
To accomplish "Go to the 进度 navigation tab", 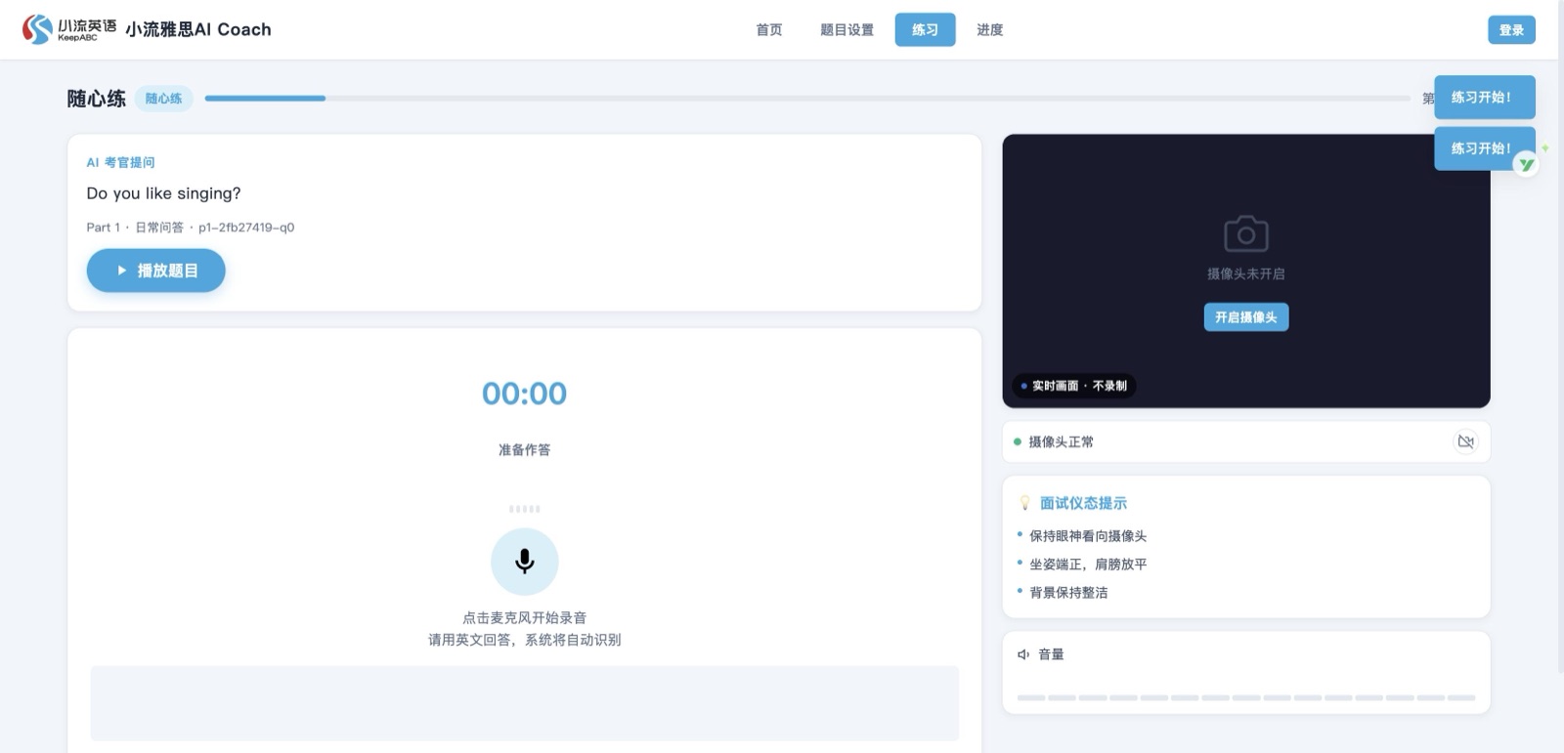I will 990,30.
